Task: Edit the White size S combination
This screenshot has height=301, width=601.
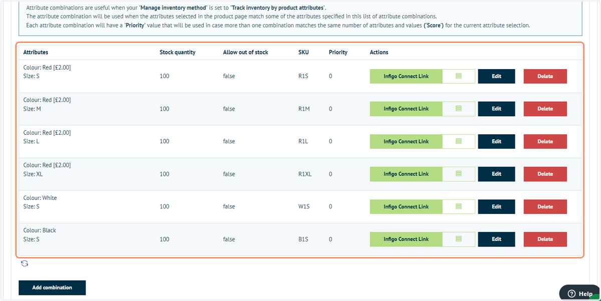Action: point(496,206)
